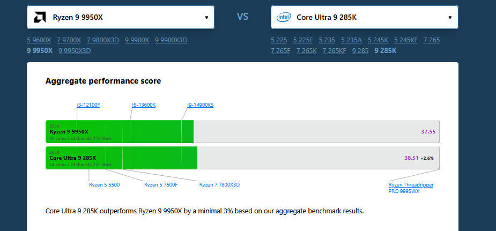Image resolution: width=496 pixels, height=231 pixels.
Task: Open the Ryzen Threadripper PRO 9995WX link
Action: pyautogui.click(x=411, y=188)
